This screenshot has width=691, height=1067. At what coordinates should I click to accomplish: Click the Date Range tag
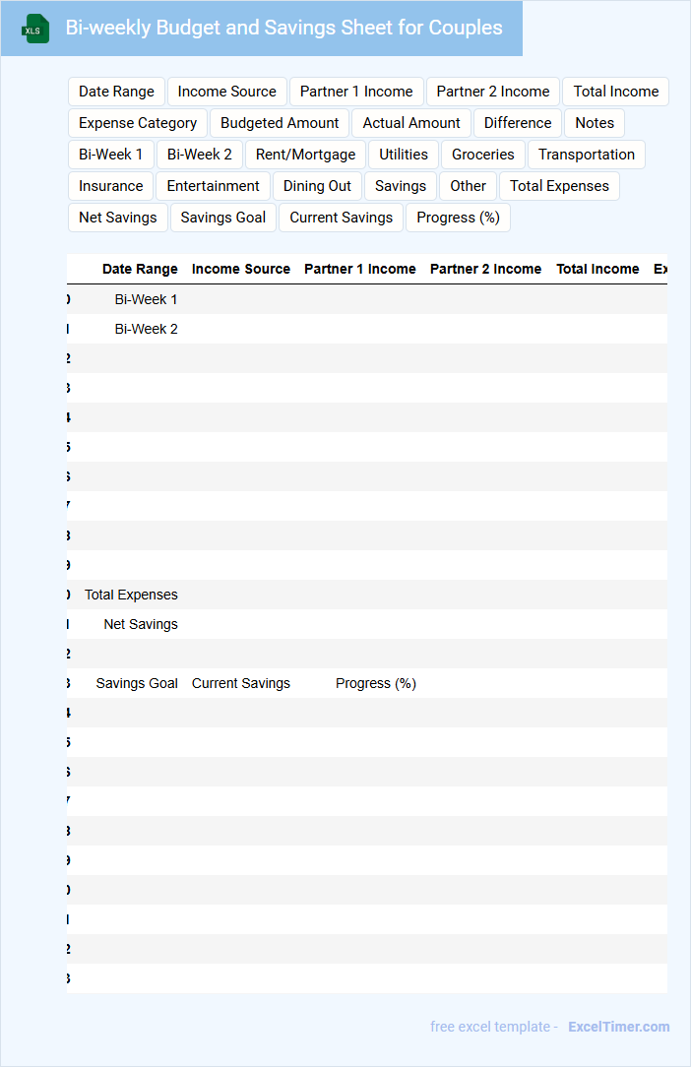pos(116,92)
